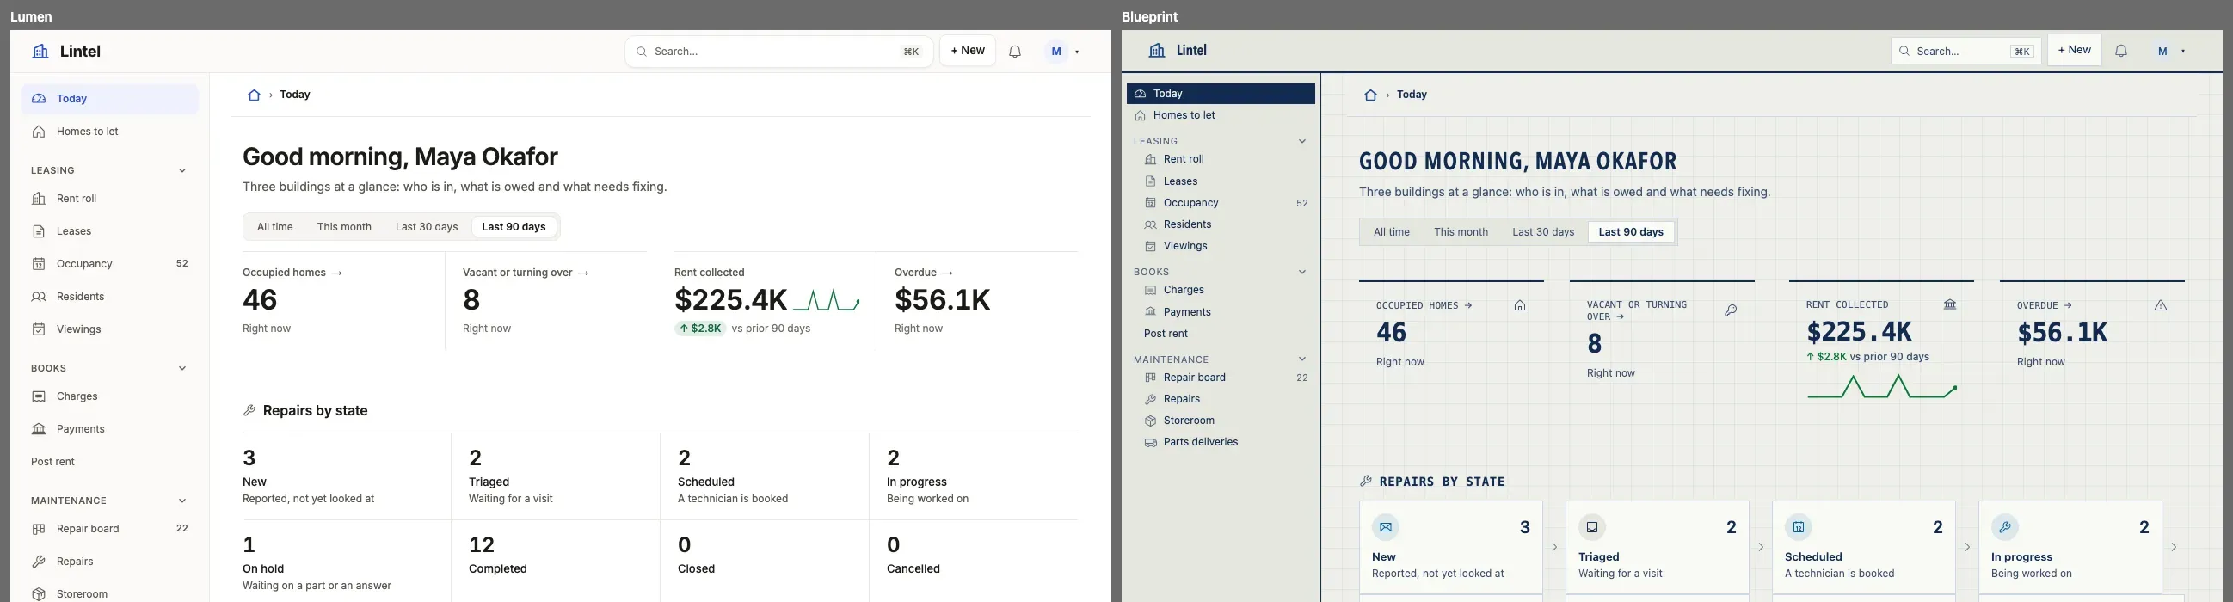
Task: Click search magnifier icon in Lumen window
Action: click(x=642, y=52)
